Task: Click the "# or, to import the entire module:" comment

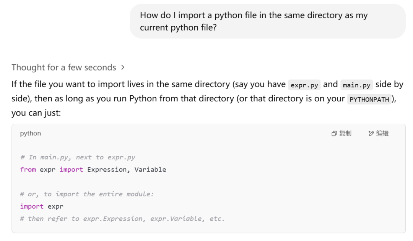Action: click(x=87, y=194)
